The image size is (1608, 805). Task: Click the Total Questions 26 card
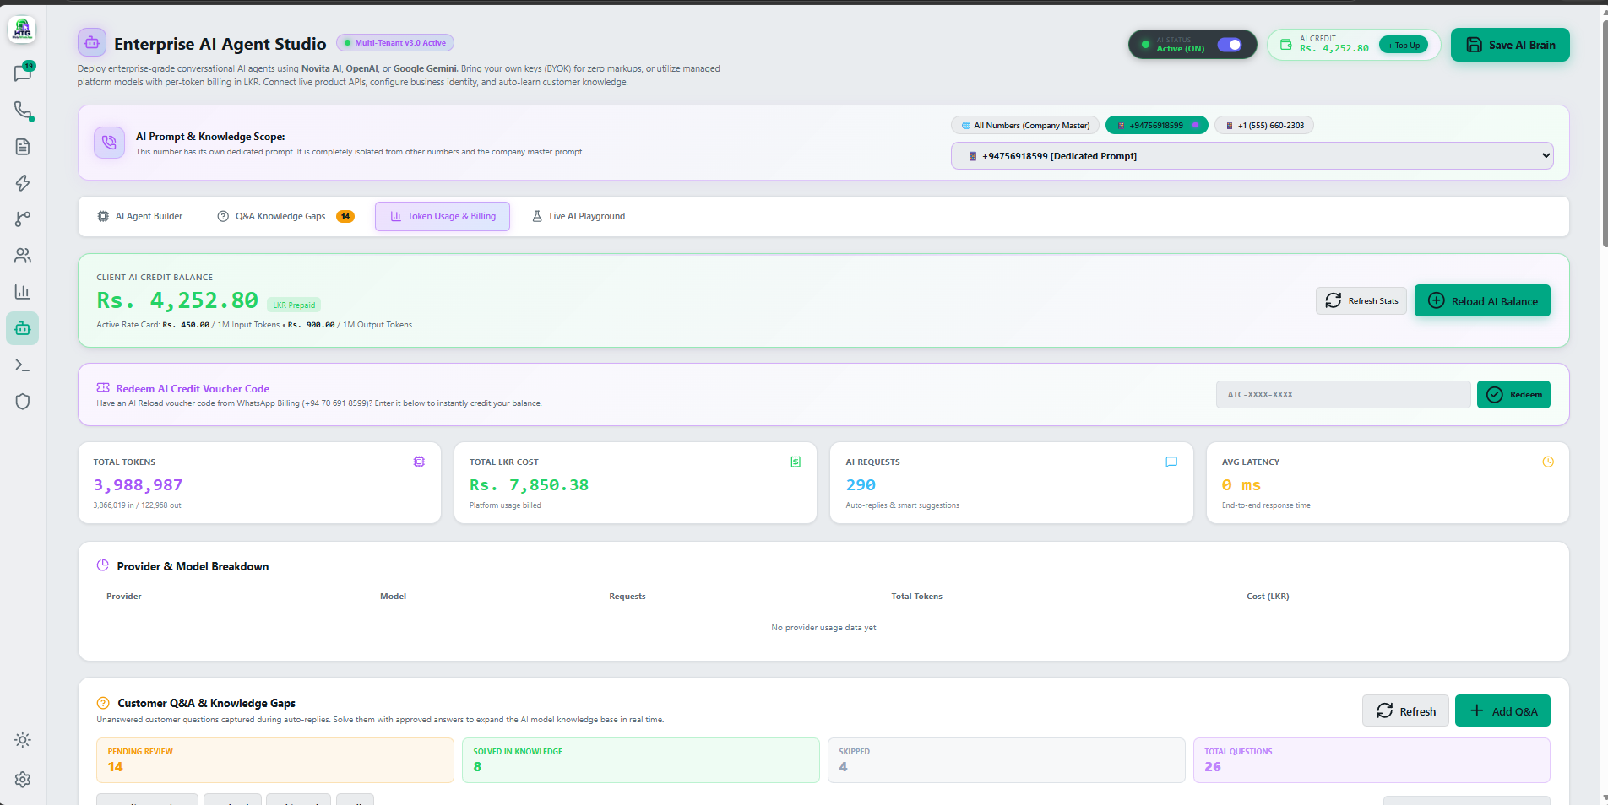pyautogui.click(x=1372, y=760)
